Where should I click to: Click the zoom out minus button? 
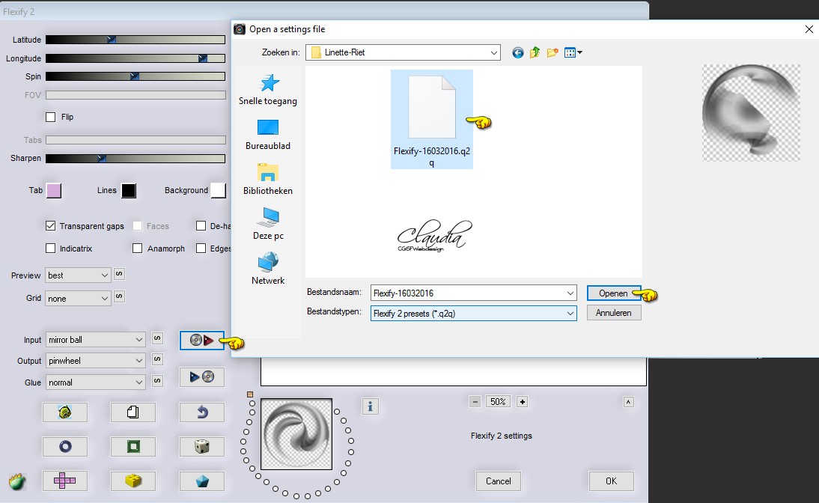(475, 402)
